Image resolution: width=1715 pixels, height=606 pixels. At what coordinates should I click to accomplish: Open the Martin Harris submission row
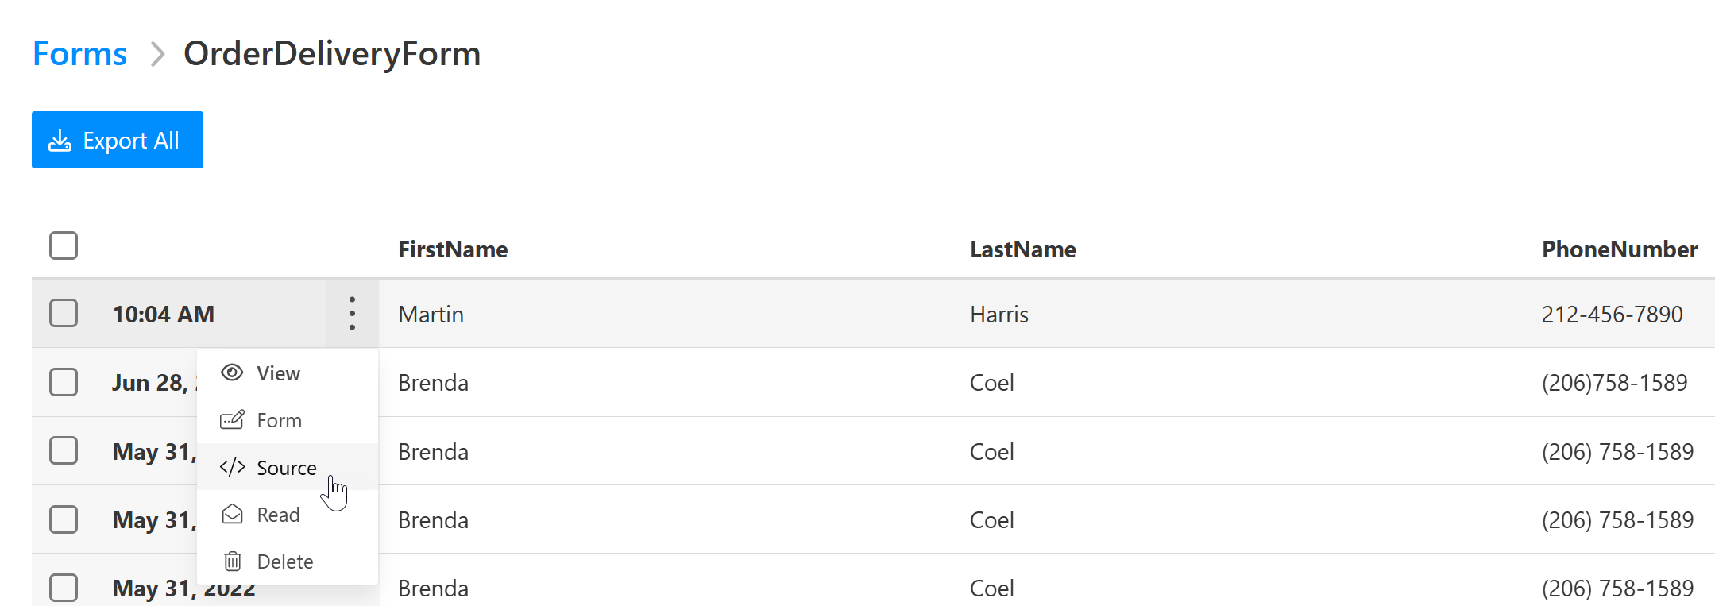[873, 314]
